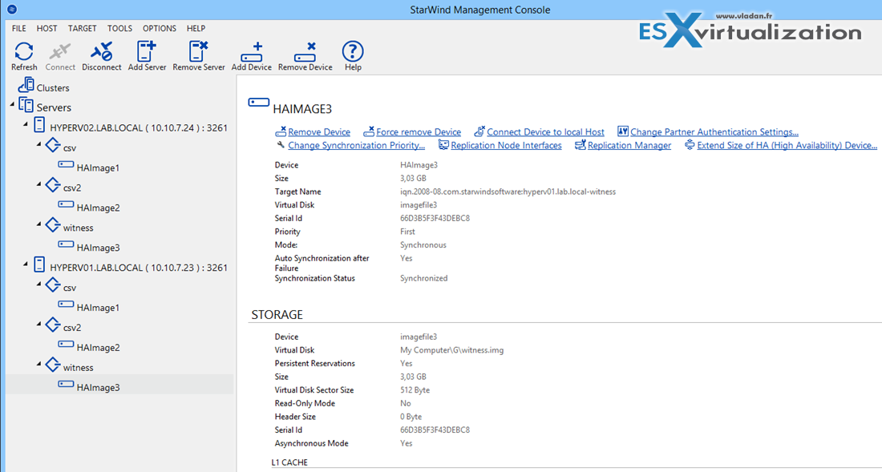Click the HYPERV02.LAB.LOCAL server icon
This screenshot has height=472, width=882.
[39, 125]
